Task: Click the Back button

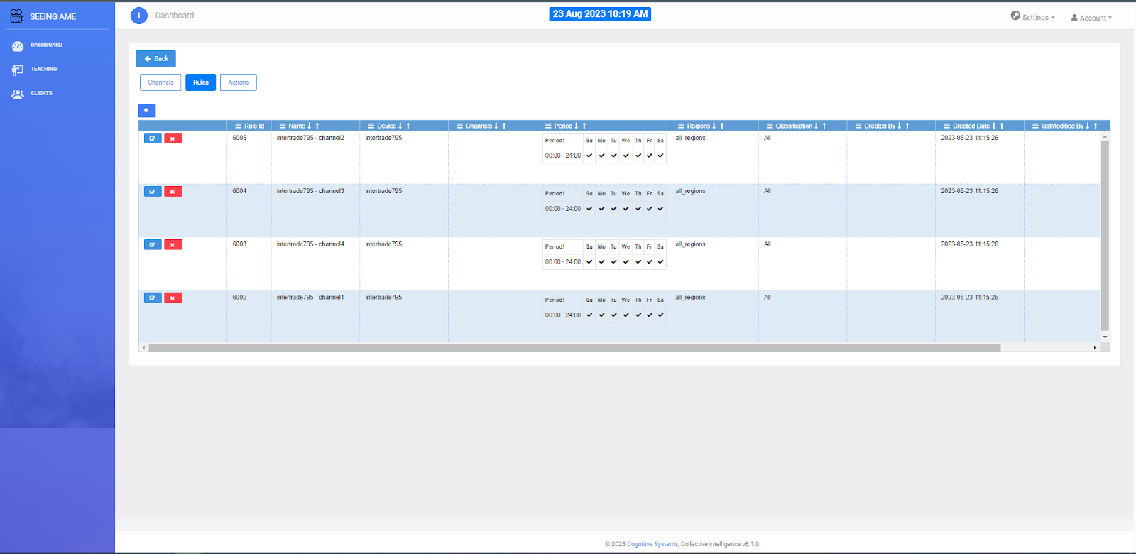Action: click(x=156, y=58)
